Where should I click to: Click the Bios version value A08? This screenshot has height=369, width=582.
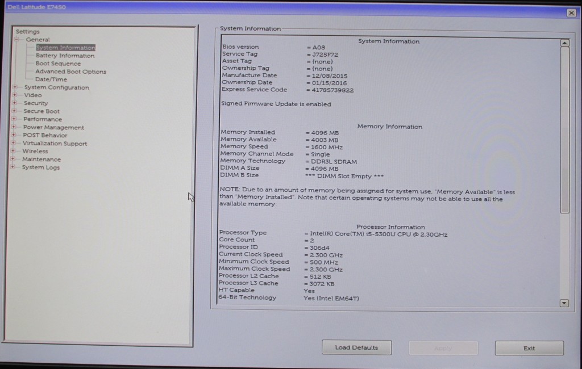tap(318, 48)
